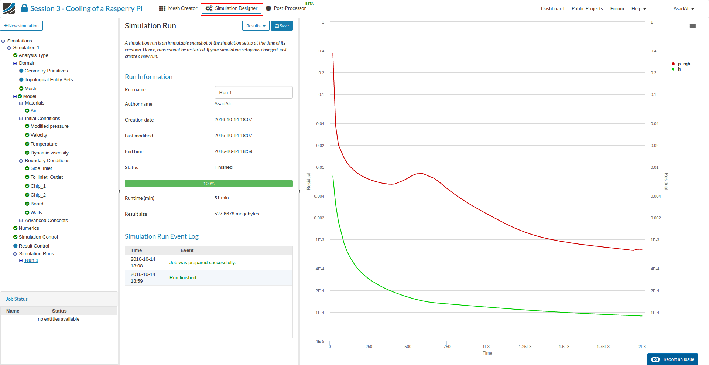The image size is (709, 365).
Task: Switch to Simulation Designer tab
Action: (x=232, y=9)
